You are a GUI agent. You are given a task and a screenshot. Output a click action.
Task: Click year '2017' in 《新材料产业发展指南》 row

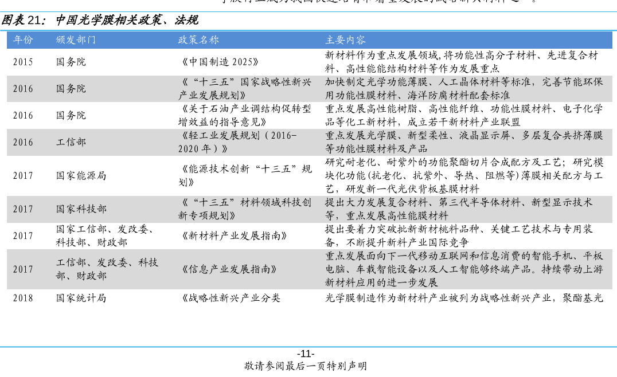[x=23, y=235]
